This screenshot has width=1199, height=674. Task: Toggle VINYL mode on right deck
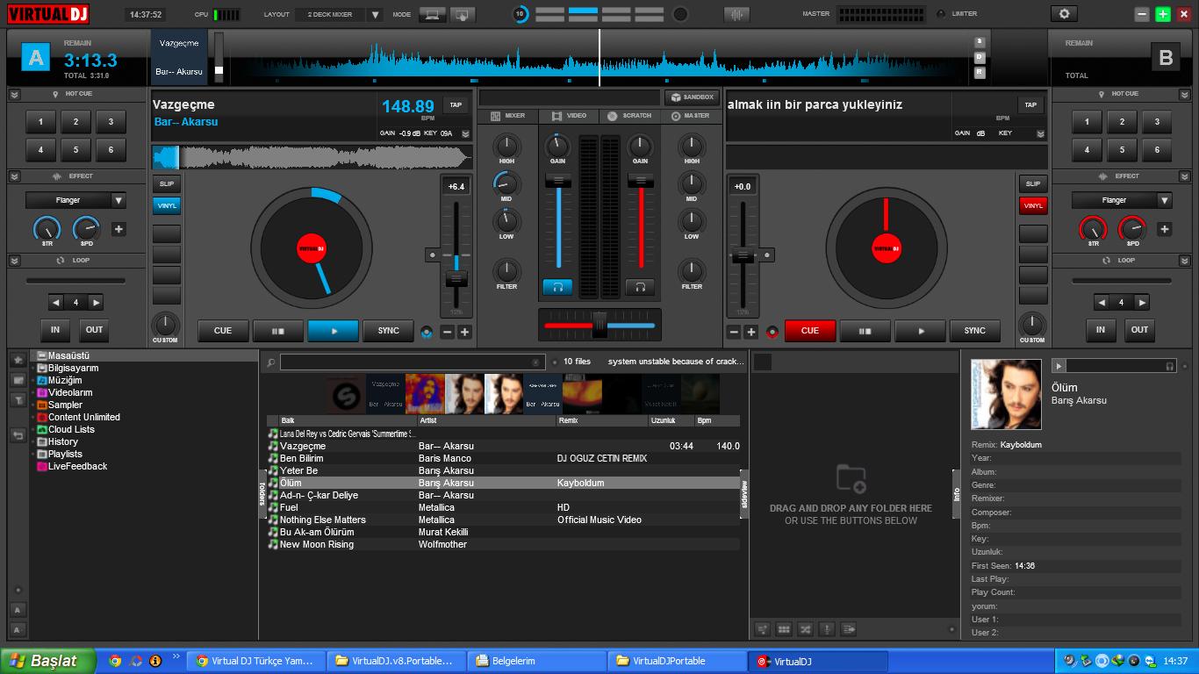1033,205
